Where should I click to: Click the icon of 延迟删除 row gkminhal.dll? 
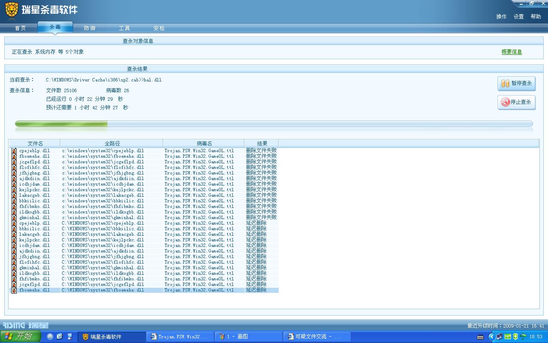(14, 268)
